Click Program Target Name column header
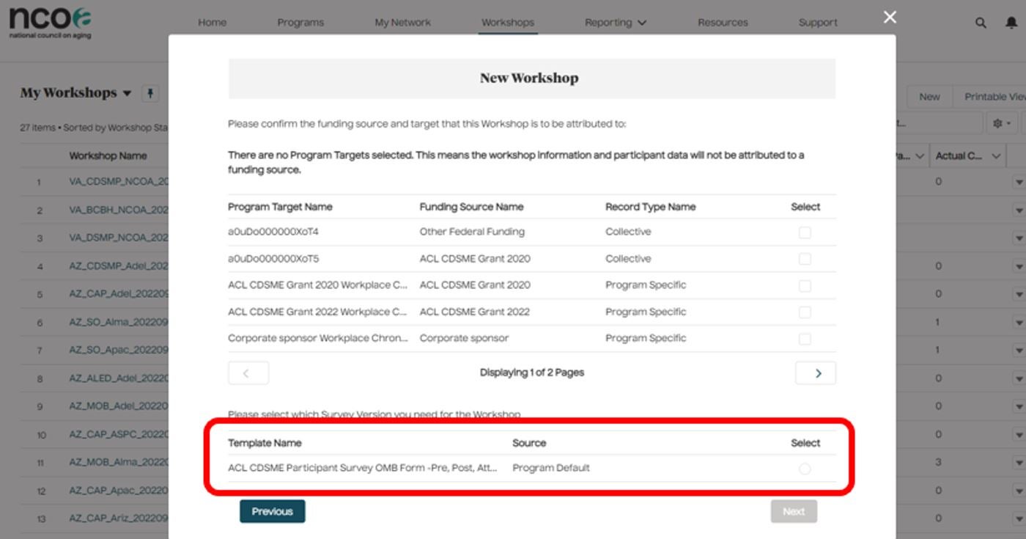The width and height of the screenshot is (1026, 539). [x=280, y=207]
